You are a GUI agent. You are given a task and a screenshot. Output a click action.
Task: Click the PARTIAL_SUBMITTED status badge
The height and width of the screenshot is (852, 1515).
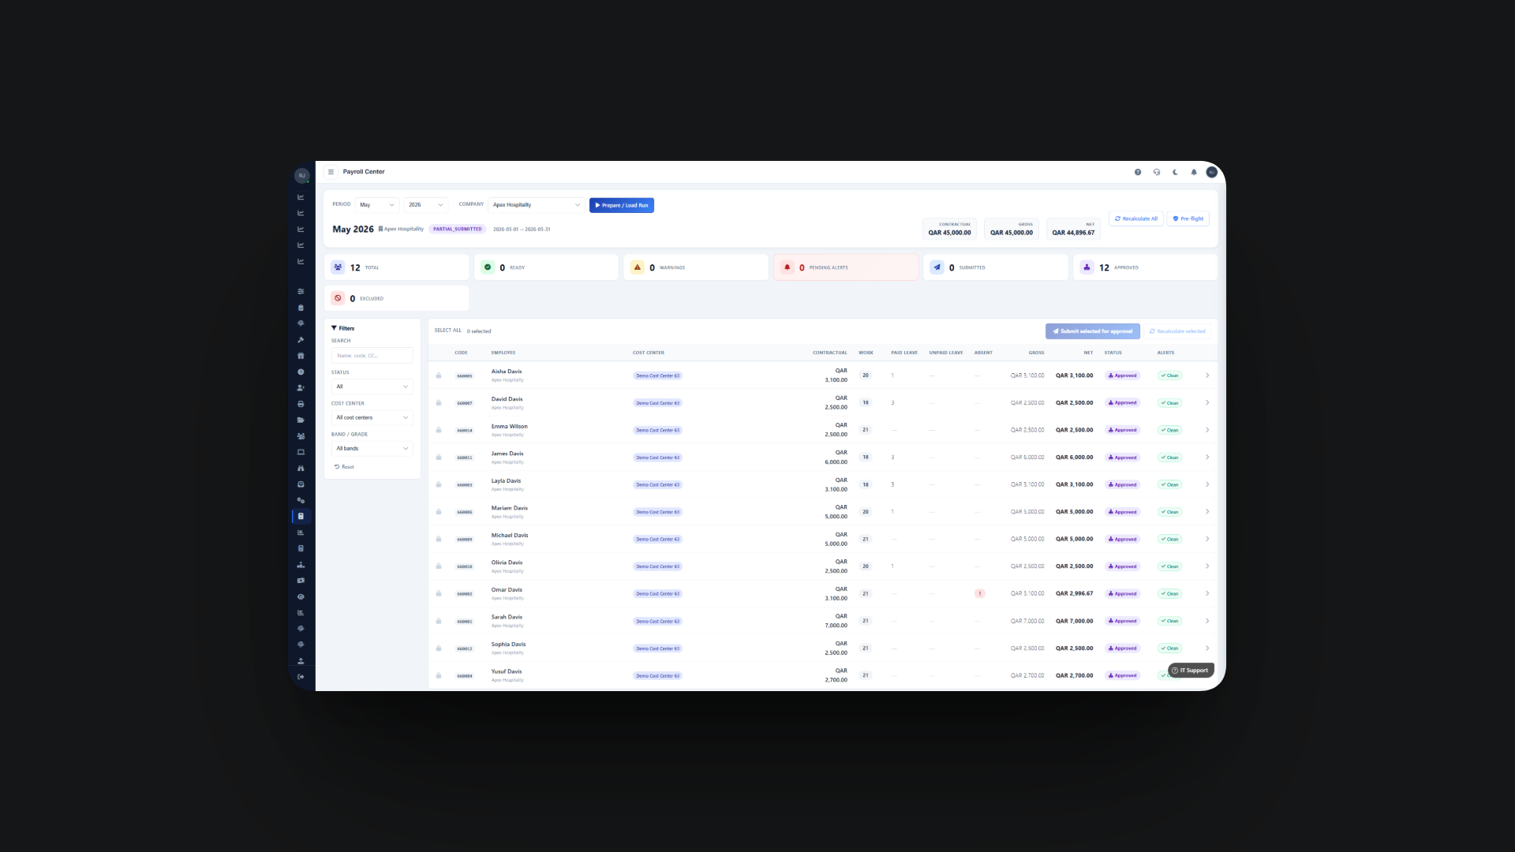458,230
